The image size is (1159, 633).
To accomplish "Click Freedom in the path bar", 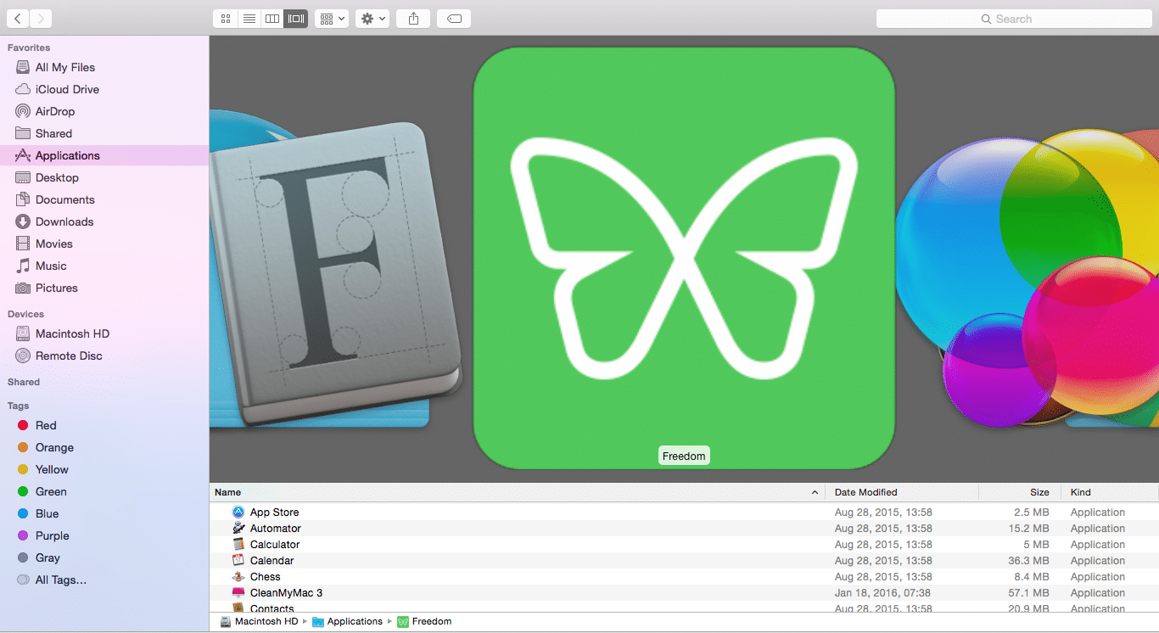I will pos(424,621).
